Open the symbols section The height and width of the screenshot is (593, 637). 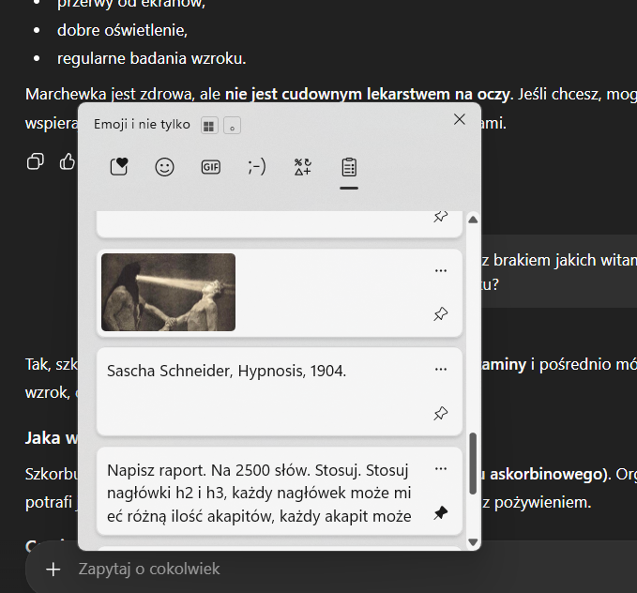coord(302,167)
